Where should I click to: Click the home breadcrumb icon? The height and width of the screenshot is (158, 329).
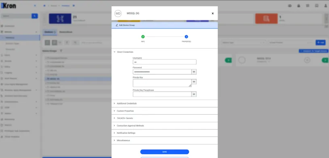(x=44, y=6)
